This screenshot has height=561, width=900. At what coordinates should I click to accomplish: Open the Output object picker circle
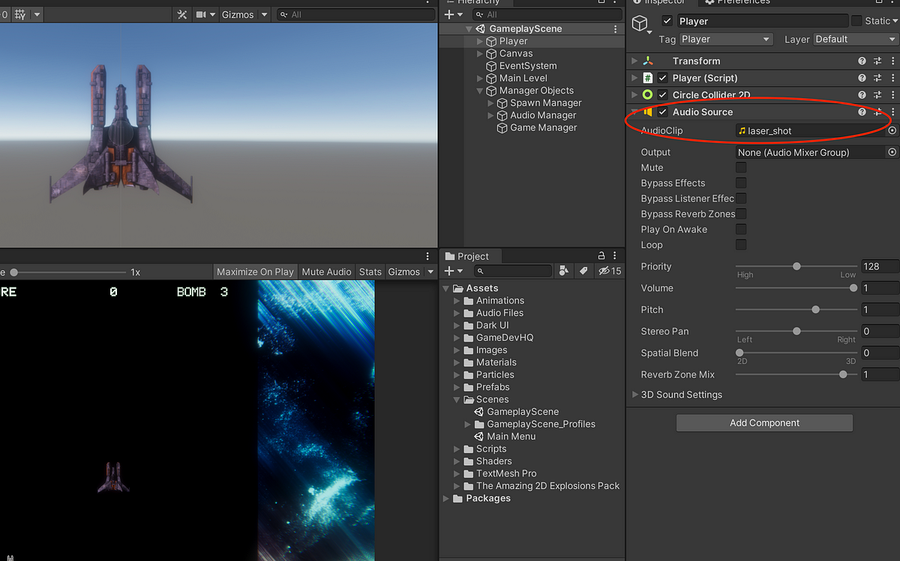[892, 152]
